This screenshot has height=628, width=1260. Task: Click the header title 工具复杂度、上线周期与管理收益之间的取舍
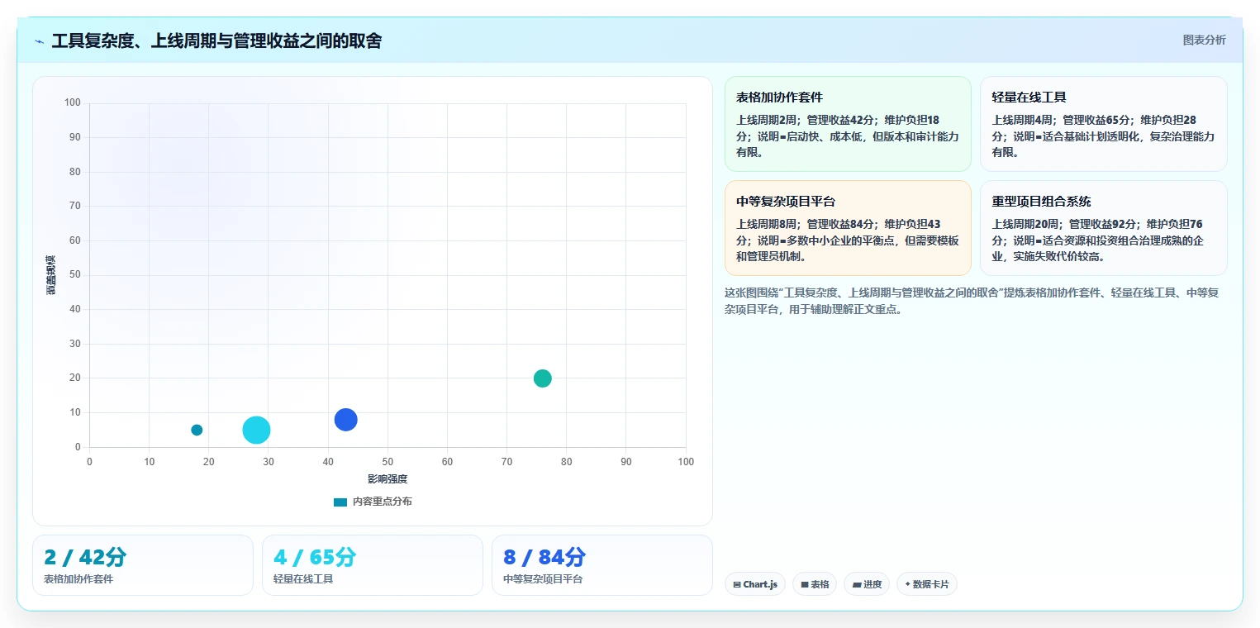coord(216,40)
